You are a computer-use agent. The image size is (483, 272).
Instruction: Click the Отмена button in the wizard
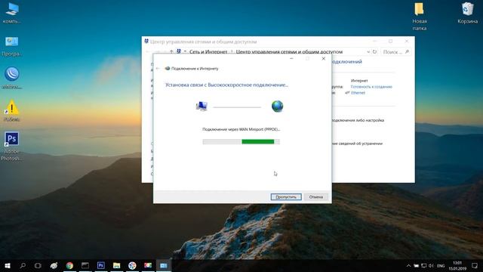pyautogui.click(x=316, y=196)
